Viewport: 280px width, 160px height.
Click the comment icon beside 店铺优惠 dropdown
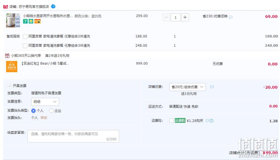(x=212, y=87)
